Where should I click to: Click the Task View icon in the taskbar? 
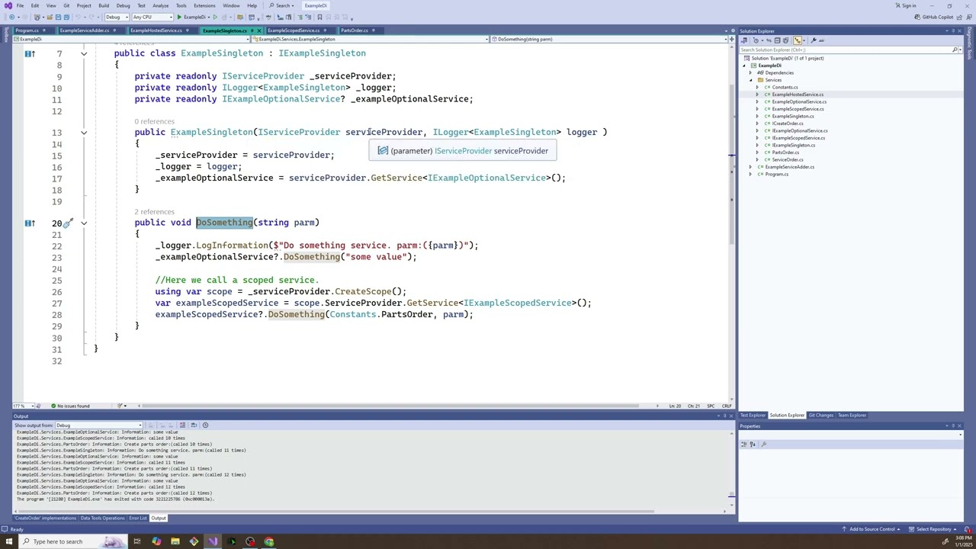click(137, 541)
